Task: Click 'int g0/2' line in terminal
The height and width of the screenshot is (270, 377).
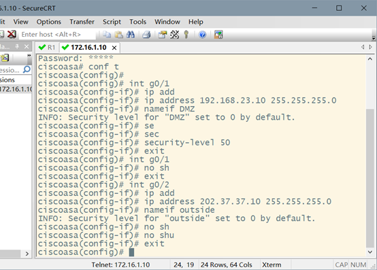Action: coord(103,185)
